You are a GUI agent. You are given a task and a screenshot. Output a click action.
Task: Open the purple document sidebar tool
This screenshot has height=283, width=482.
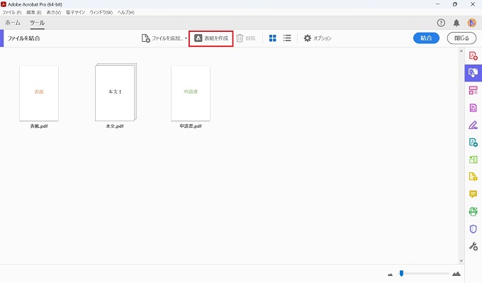pyautogui.click(x=473, y=108)
